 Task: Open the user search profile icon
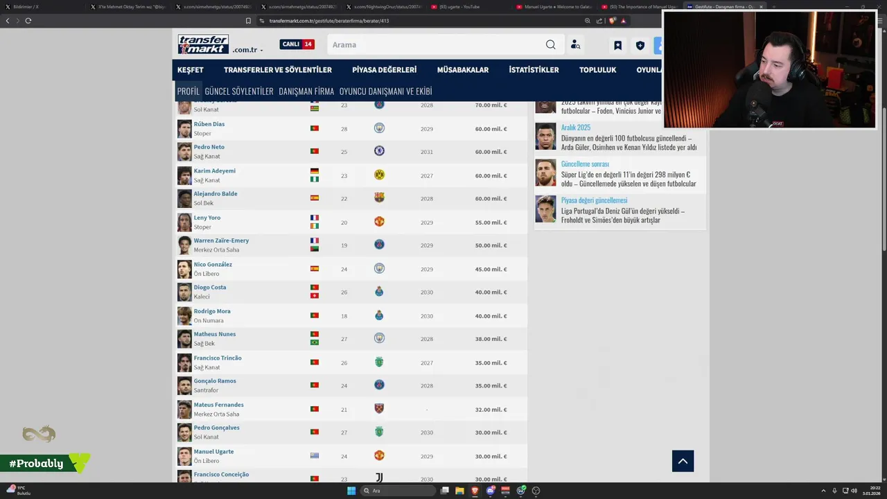(575, 44)
